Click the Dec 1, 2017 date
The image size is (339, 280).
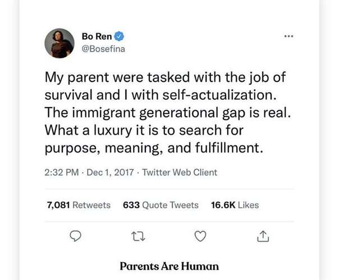(110, 172)
